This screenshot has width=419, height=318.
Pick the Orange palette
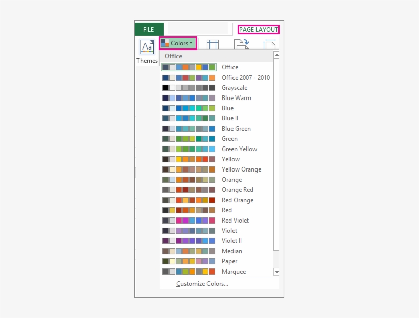217,180
